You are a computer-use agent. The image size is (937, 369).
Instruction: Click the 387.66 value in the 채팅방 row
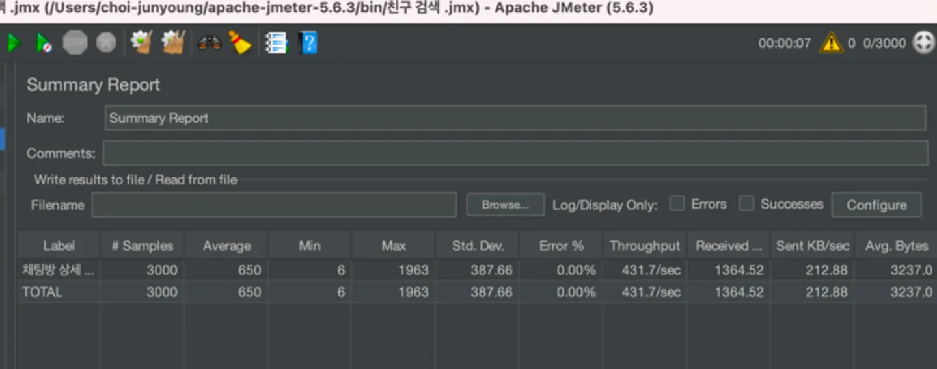pos(491,270)
